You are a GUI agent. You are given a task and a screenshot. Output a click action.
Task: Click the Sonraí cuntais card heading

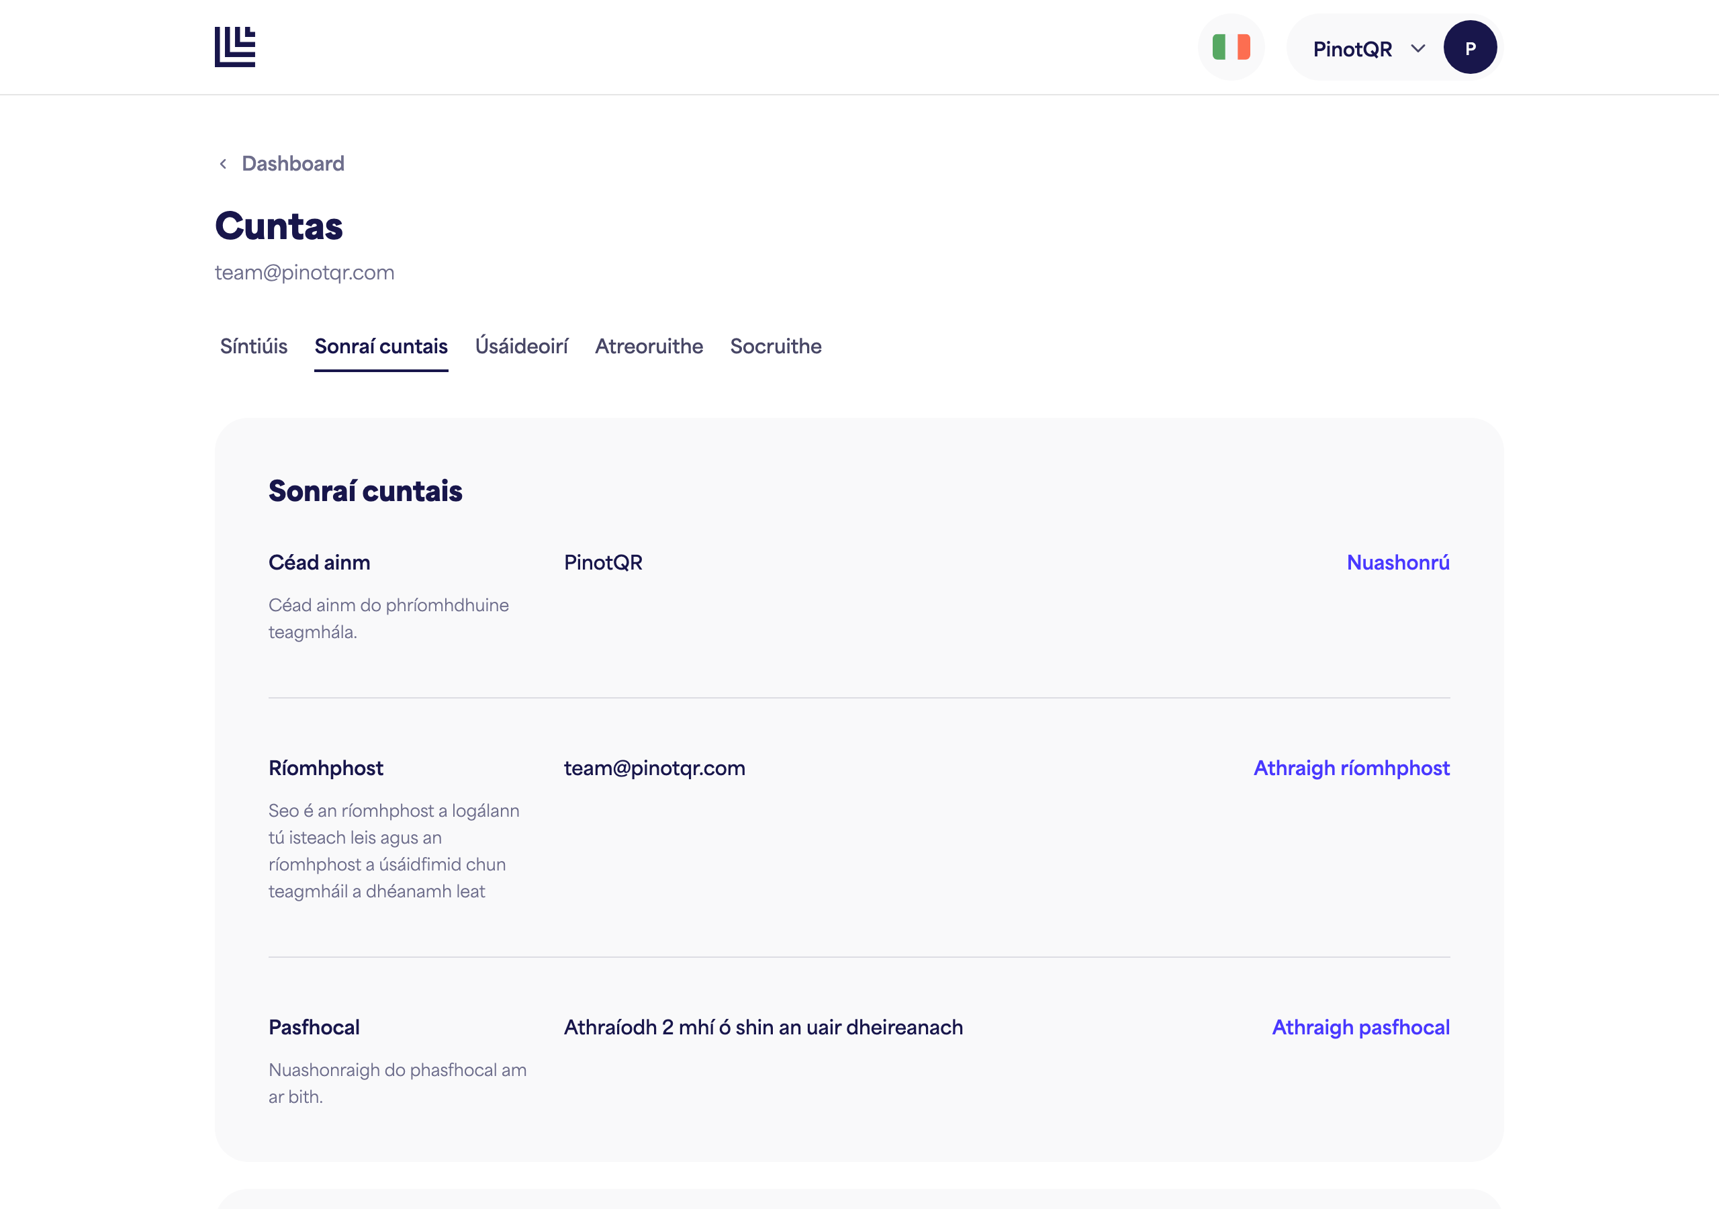coord(365,490)
